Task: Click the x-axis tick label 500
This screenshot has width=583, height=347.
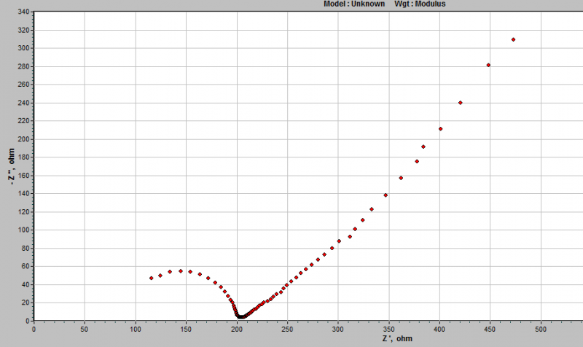Action: pyautogui.click(x=541, y=330)
